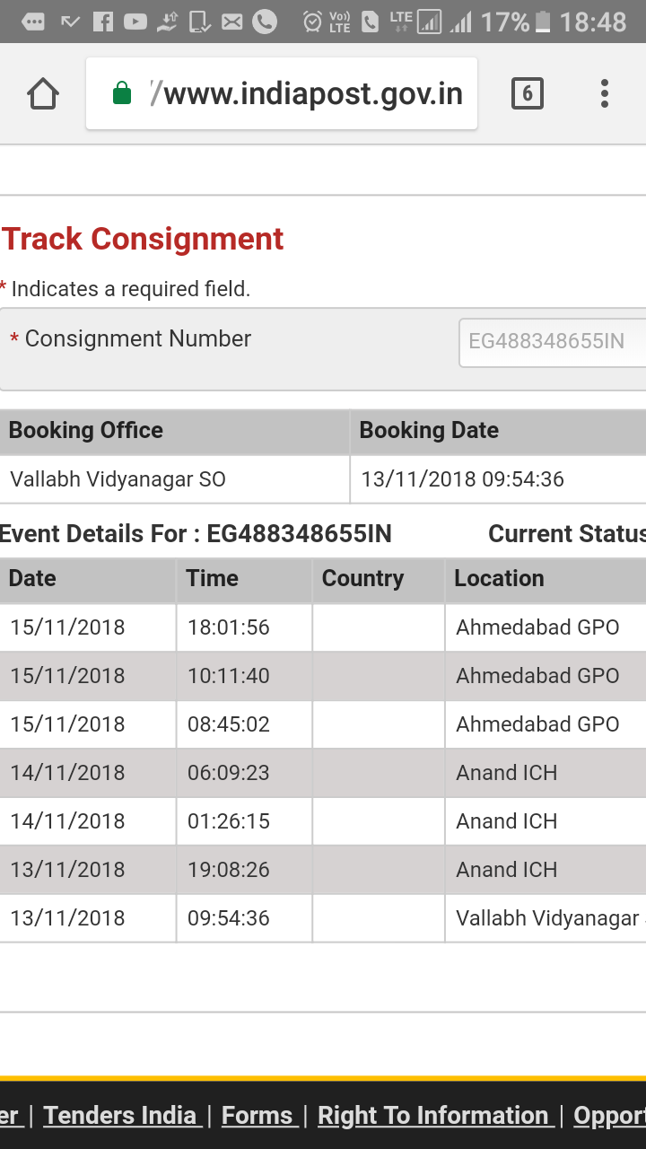
Task: Tap the browser home icon
Action: pyautogui.click(x=43, y=93)
